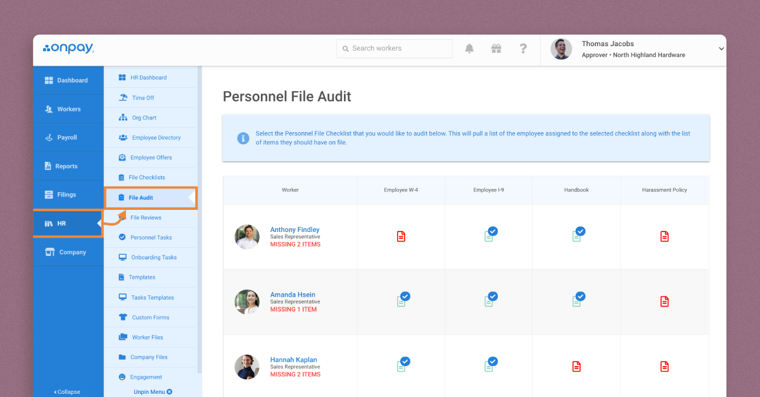This screenshot has width=760, height=397.
Task: Focus the Search workers field
Action: (395, 49)
